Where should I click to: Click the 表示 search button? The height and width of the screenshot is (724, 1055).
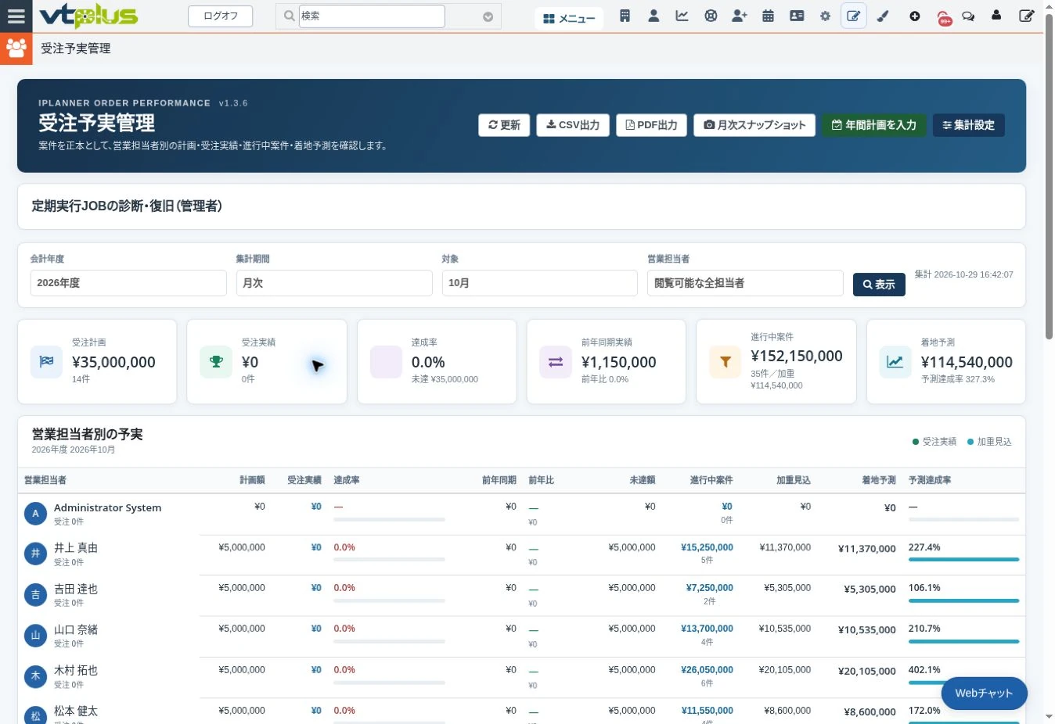(x=879, y=285)
